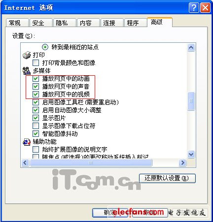Click the help question mark button
The width and height of the screenshot is (213, 222).
194,7
